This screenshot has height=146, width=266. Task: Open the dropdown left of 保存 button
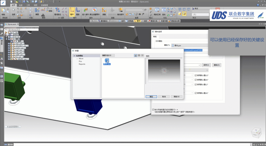pyautogui.click(x=199, y=65)
